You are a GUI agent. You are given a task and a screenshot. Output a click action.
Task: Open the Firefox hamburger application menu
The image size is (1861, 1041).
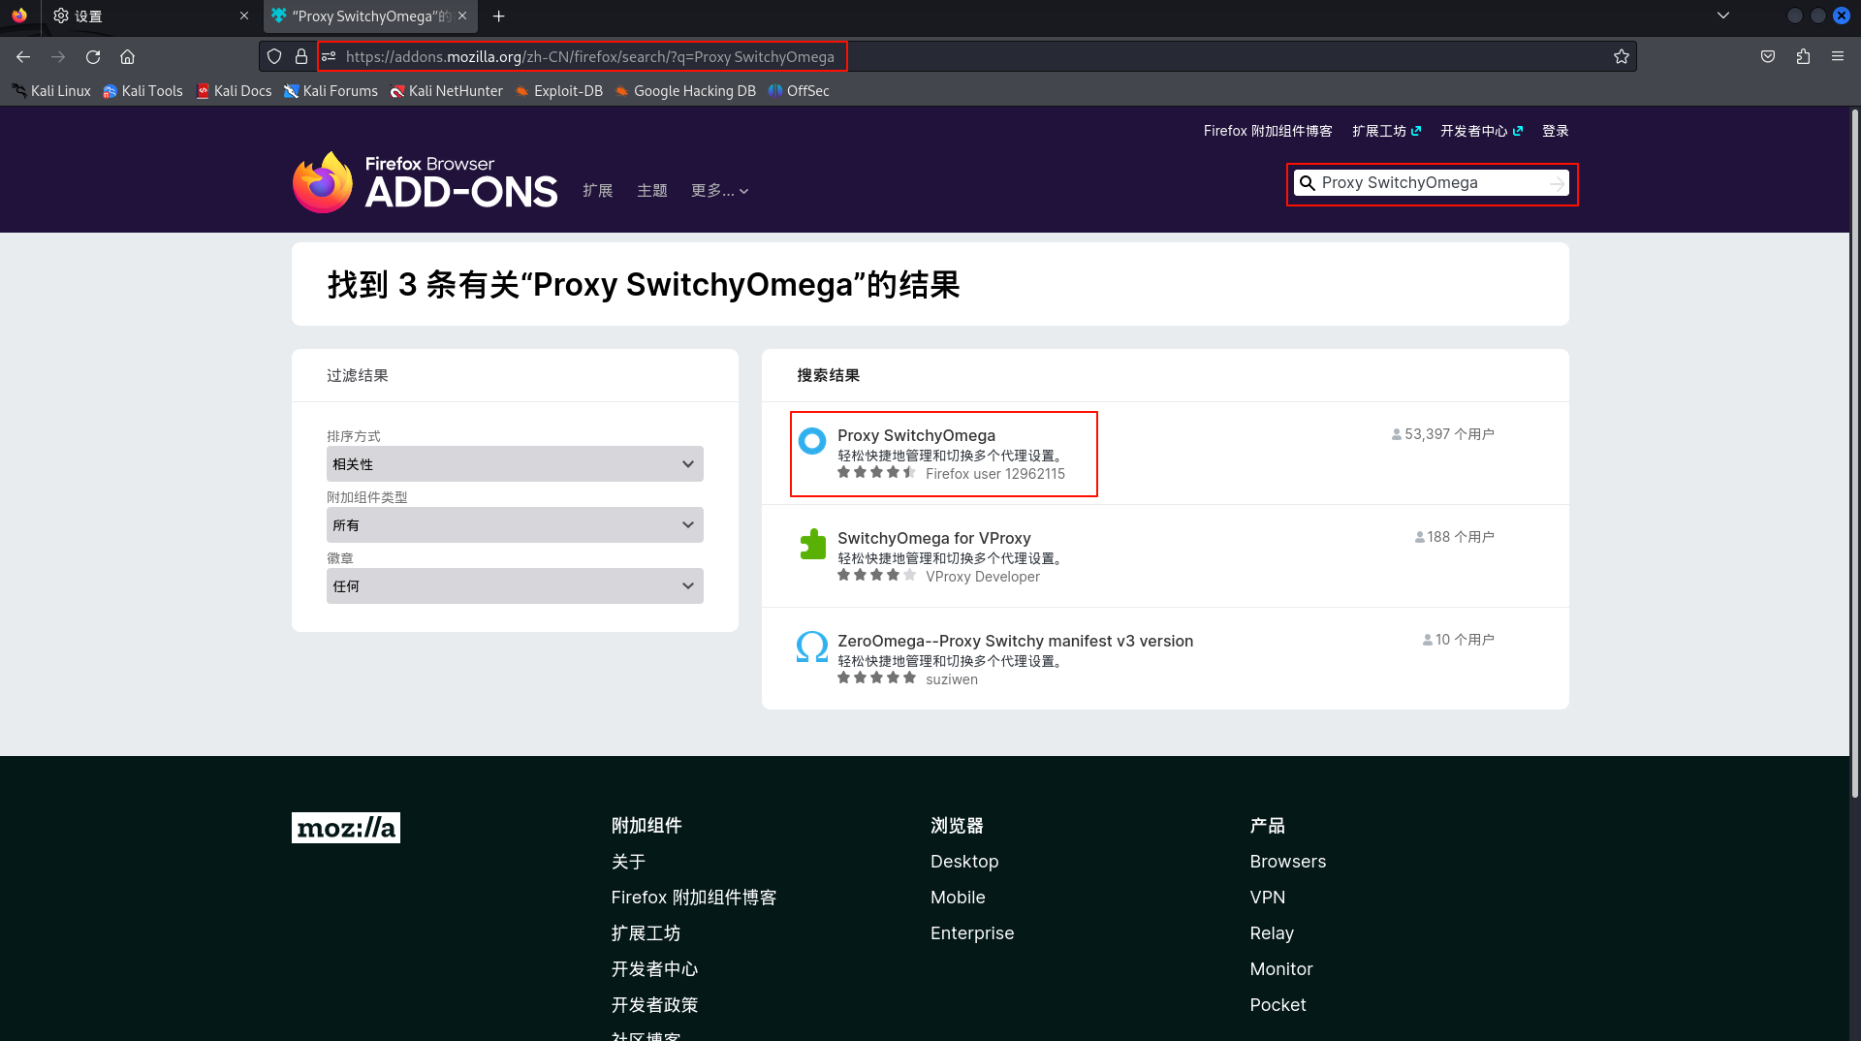pyautogui.click(x=1838, y=57)
